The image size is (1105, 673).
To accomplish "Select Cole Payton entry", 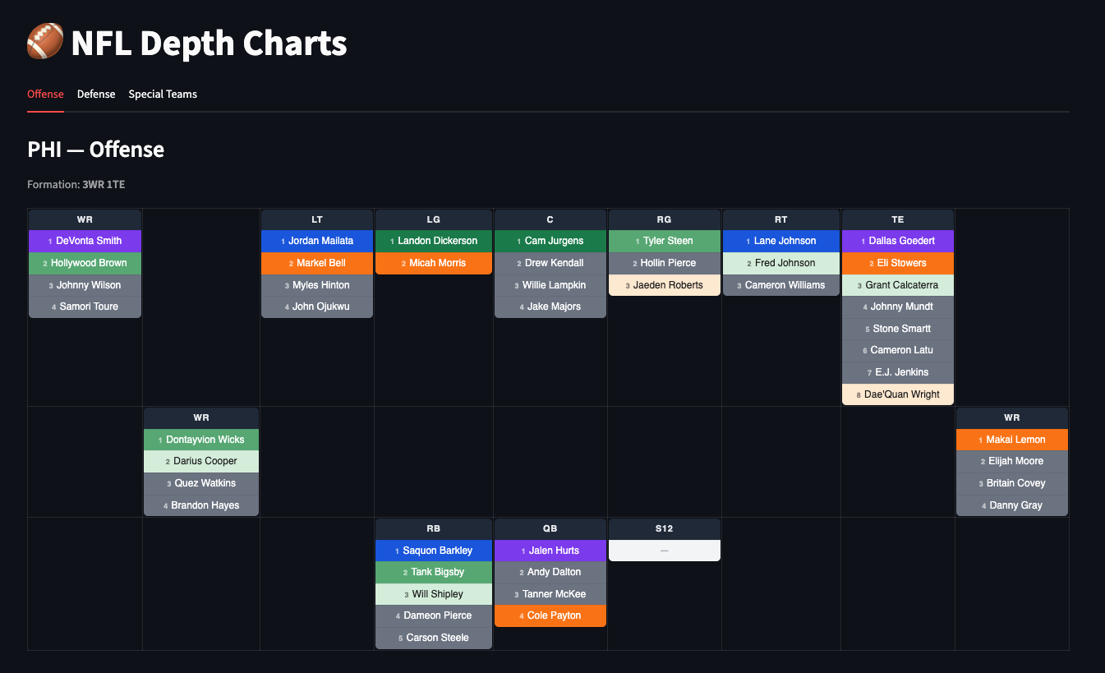I will tap(550, 615).
